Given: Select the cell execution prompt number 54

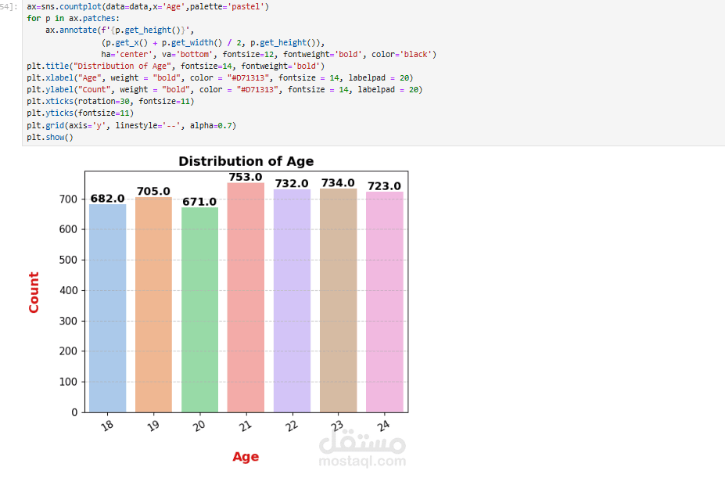Looking at the screenshot, I should pos(9,6).
